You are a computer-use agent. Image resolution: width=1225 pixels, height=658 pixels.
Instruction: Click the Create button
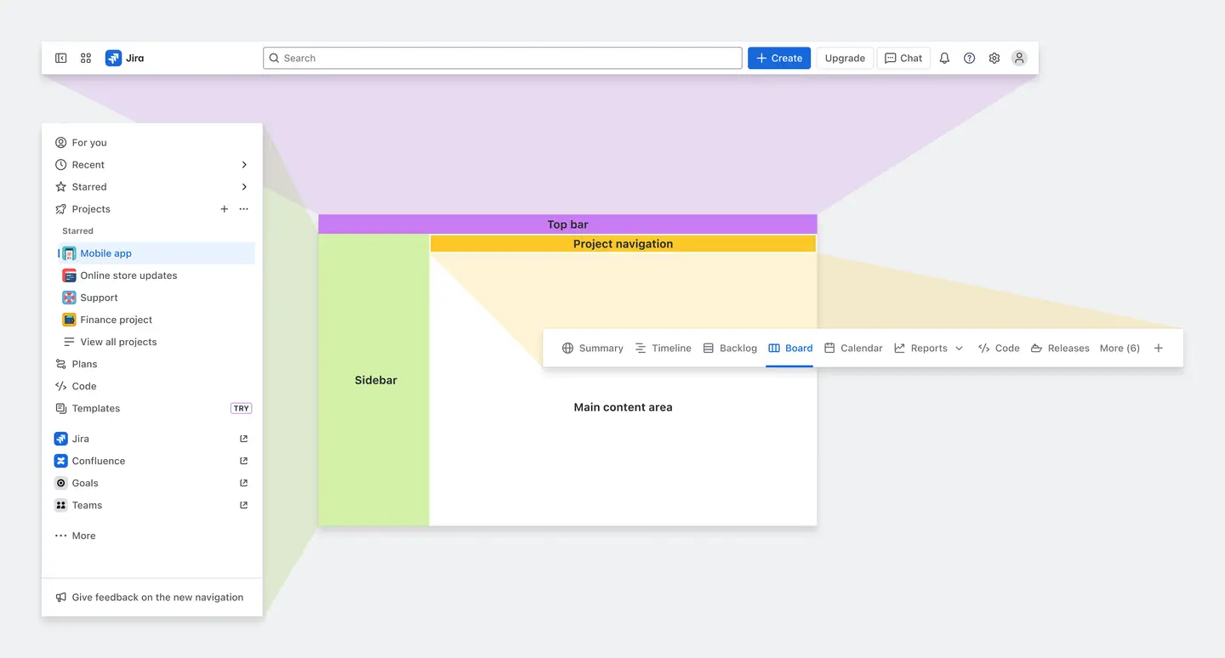(x=778, y=58)
